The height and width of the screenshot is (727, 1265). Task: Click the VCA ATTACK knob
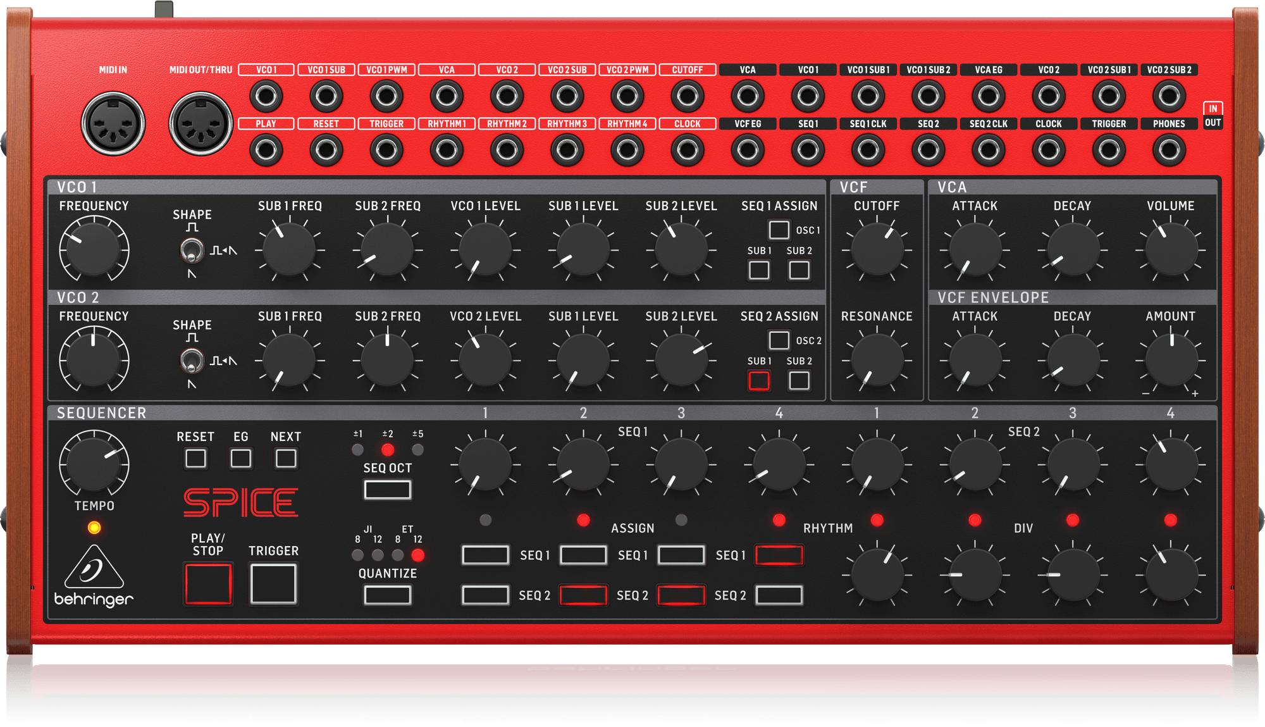pyautogui.click(x=975, y=251)
